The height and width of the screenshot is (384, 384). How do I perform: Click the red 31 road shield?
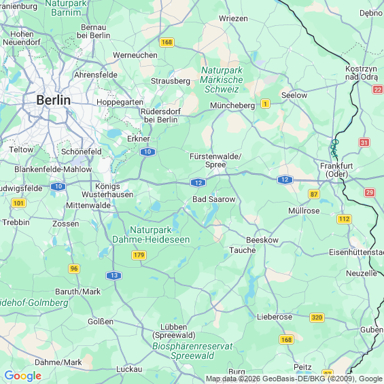tap(364, 142)
